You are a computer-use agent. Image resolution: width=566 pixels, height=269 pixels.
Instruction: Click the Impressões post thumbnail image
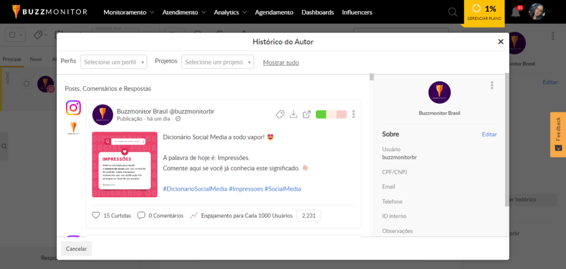click(124, 165)
